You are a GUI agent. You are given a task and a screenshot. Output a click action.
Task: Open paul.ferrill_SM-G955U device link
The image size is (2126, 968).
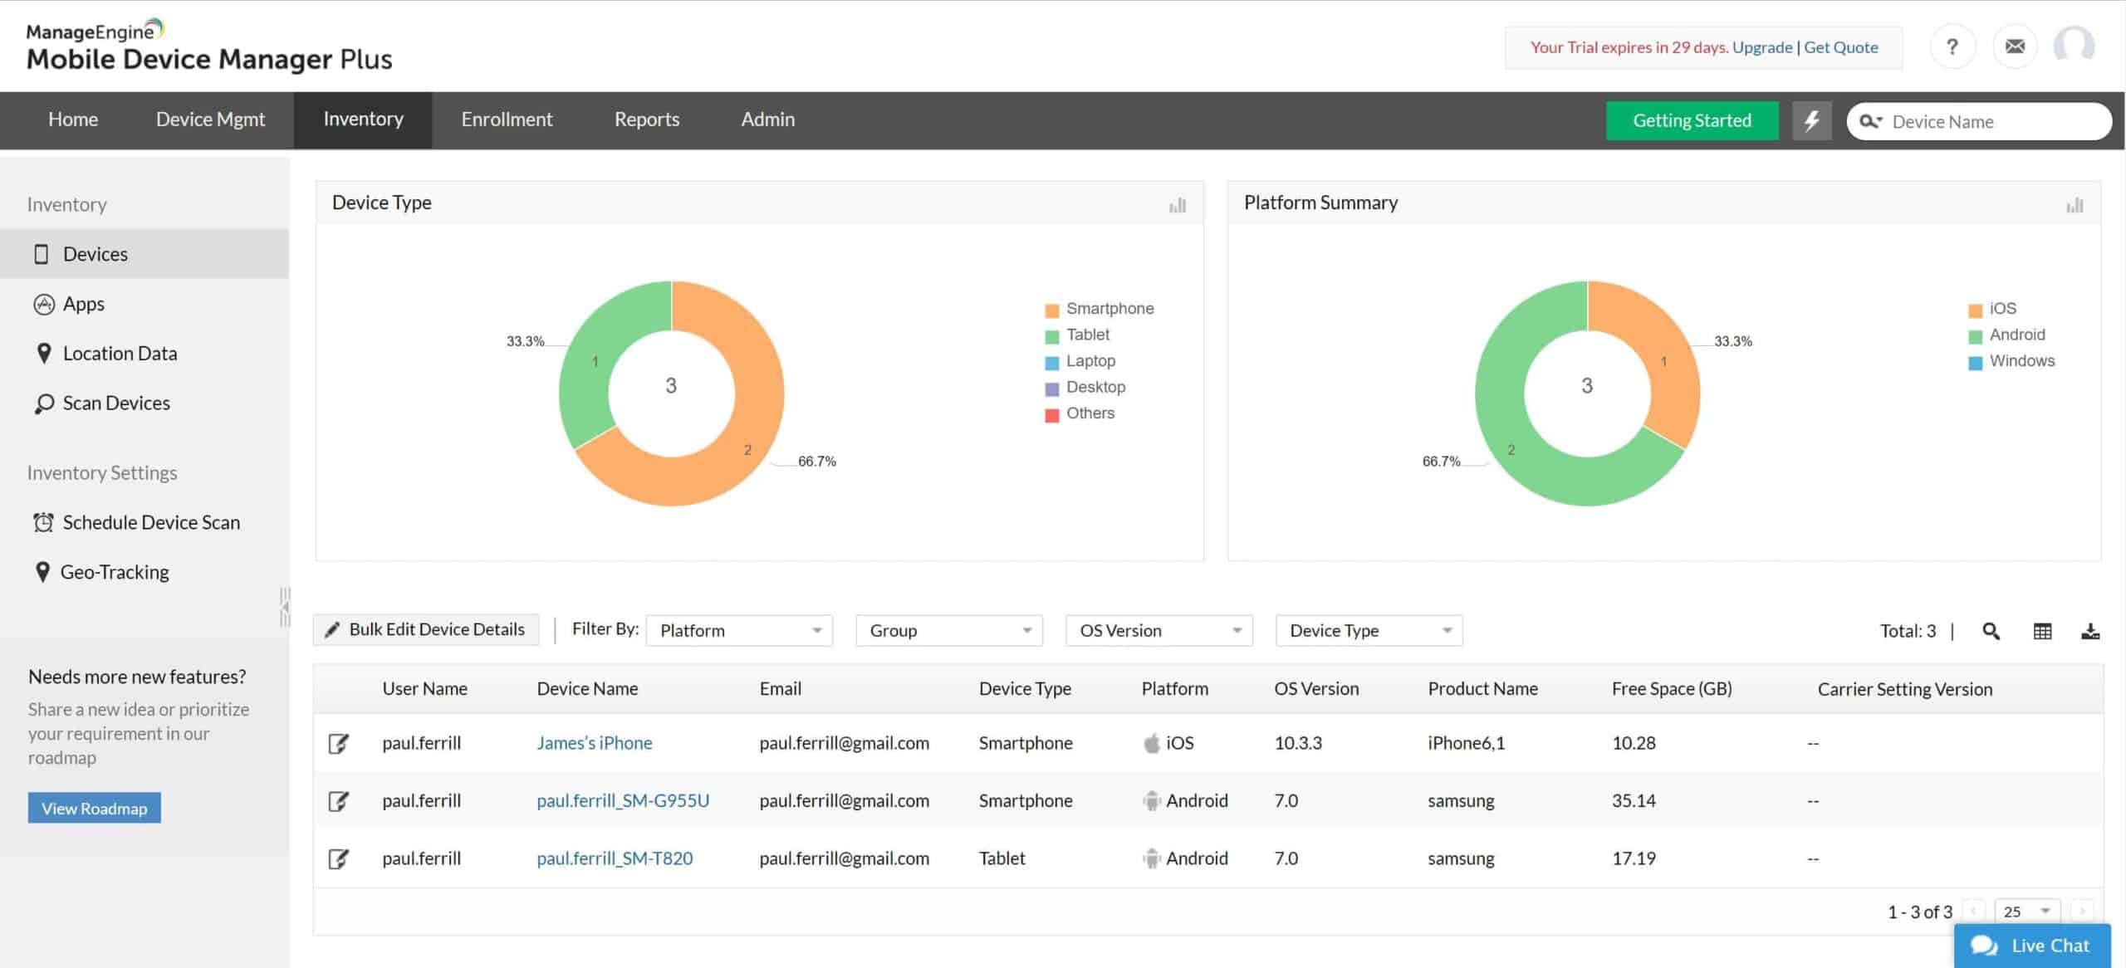tap(623, 801)
